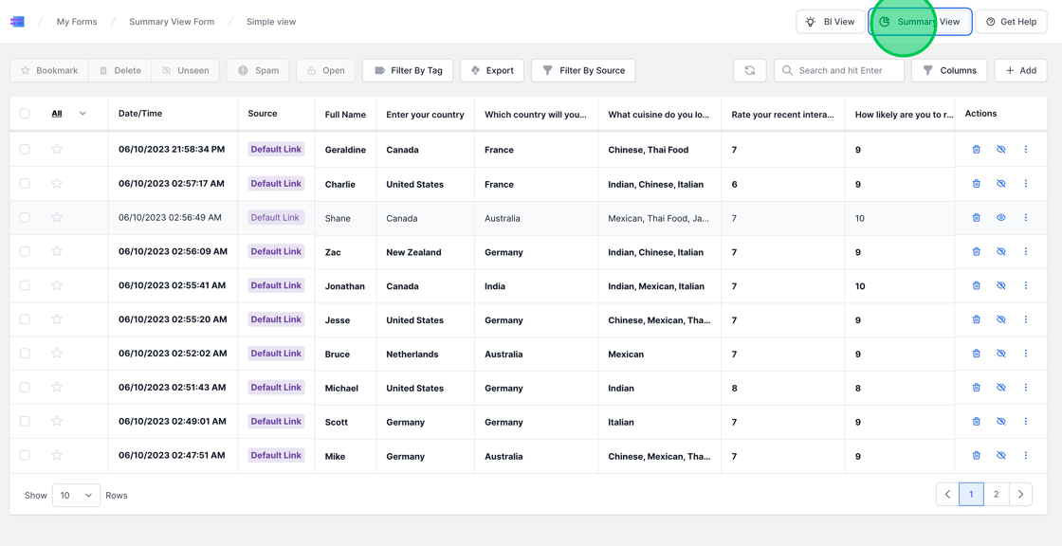Open the My Forms breadcrumb link
Viewport: 1062px width, 546px height.
pyautogui.click(x=76, y=21)
